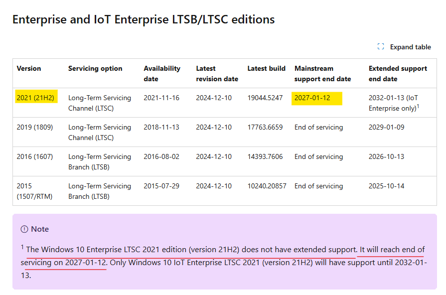Click the Version column header
The width and height of the screenshot is (446, 295).
pyautogui.click(x=29, y=68)
